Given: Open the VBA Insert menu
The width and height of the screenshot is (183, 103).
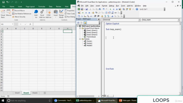Looking at the screenshot, I should click(98, 6).
